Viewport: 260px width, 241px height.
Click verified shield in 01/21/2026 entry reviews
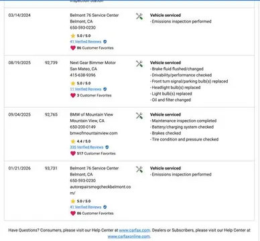tap(105, 207)
